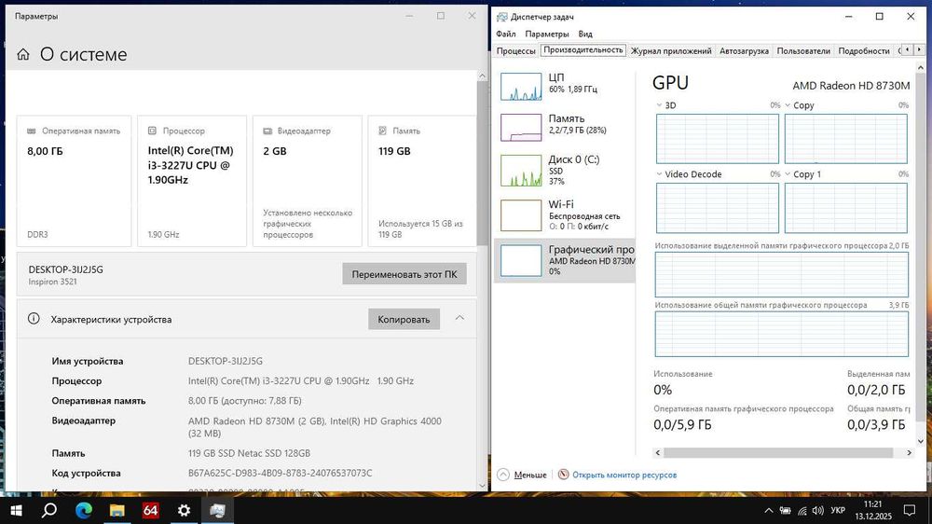Collapse the device specifications section
The image size is (932, 524).
tap(459, 318)
